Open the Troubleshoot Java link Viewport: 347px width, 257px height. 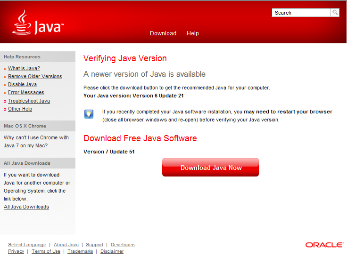pyautogui.click(x=29, y=101)
